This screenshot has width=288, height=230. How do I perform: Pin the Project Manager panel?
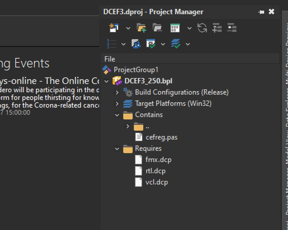tap(261, 12)
